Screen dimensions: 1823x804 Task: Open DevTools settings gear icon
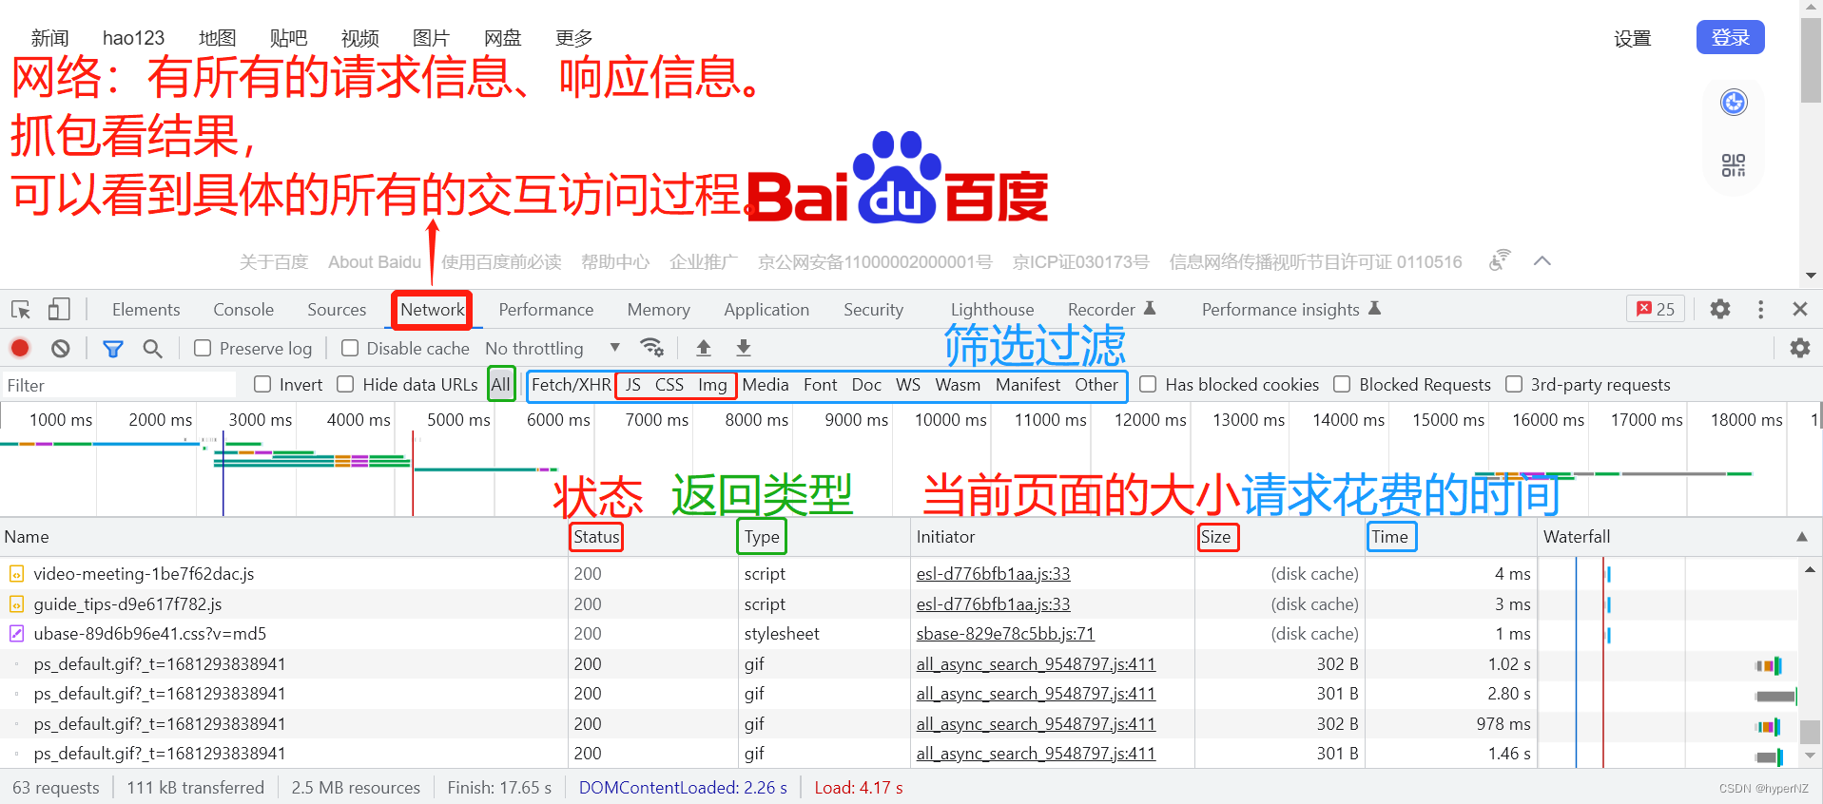1720,310
